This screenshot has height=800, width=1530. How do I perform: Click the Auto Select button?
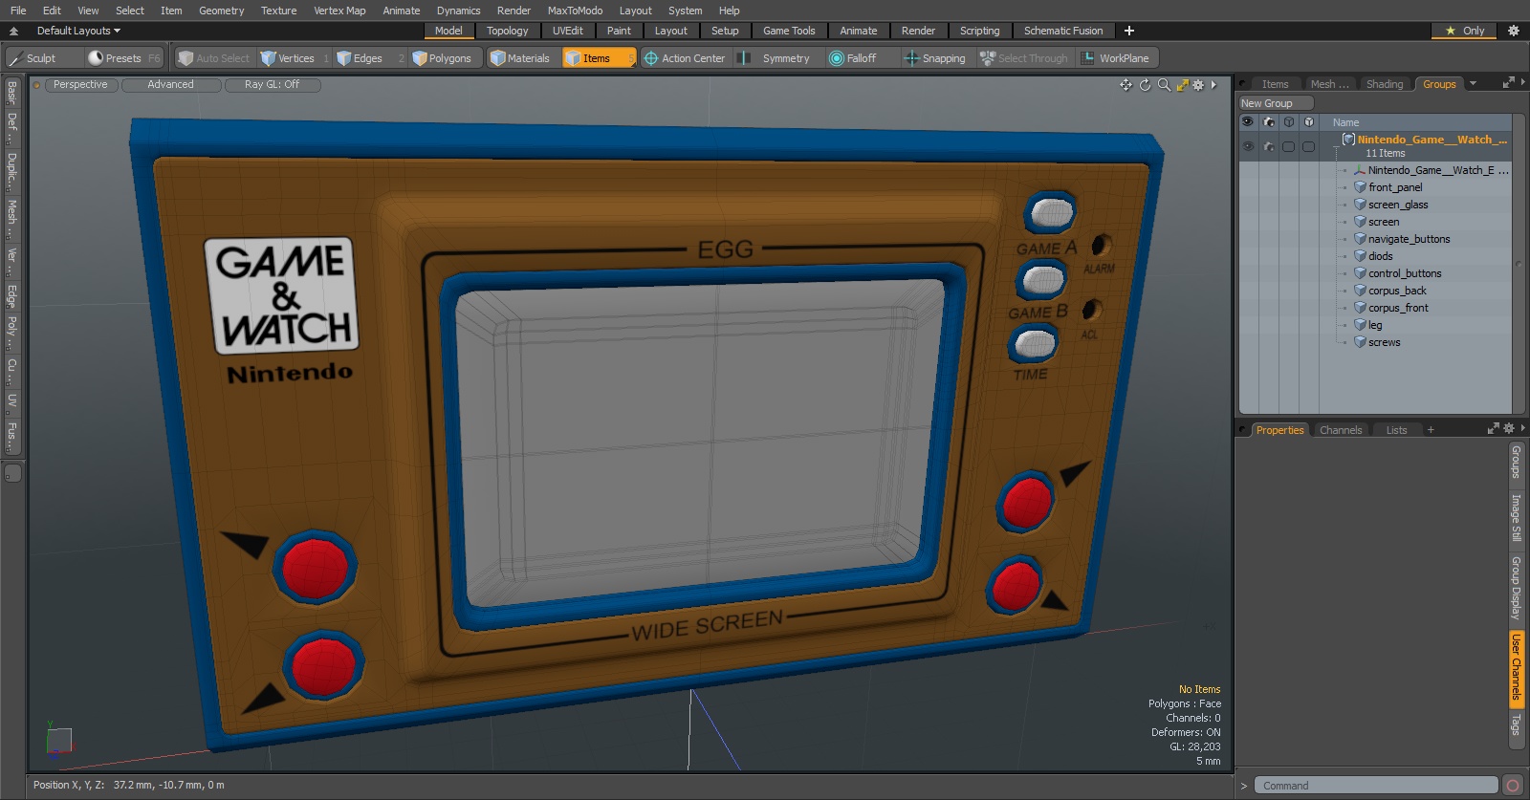click(x=213, y=58)
